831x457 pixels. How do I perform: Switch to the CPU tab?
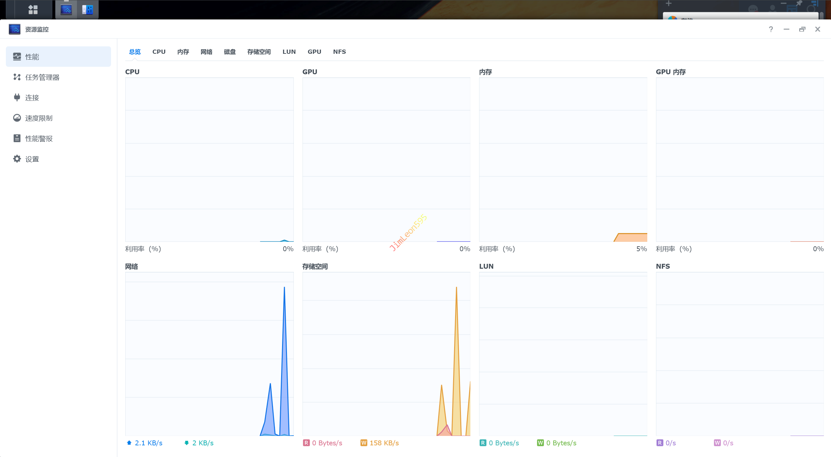point(159,52)
